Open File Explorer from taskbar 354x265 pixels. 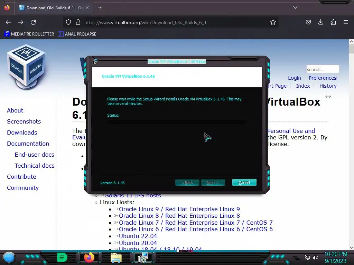click(116, 257)
